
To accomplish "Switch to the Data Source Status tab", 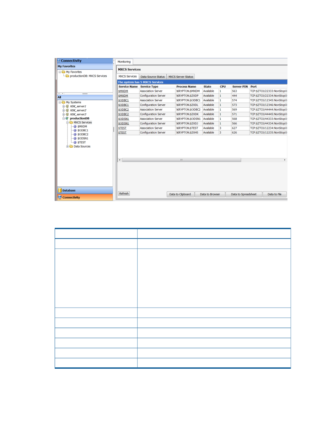I will coord(153,77).
